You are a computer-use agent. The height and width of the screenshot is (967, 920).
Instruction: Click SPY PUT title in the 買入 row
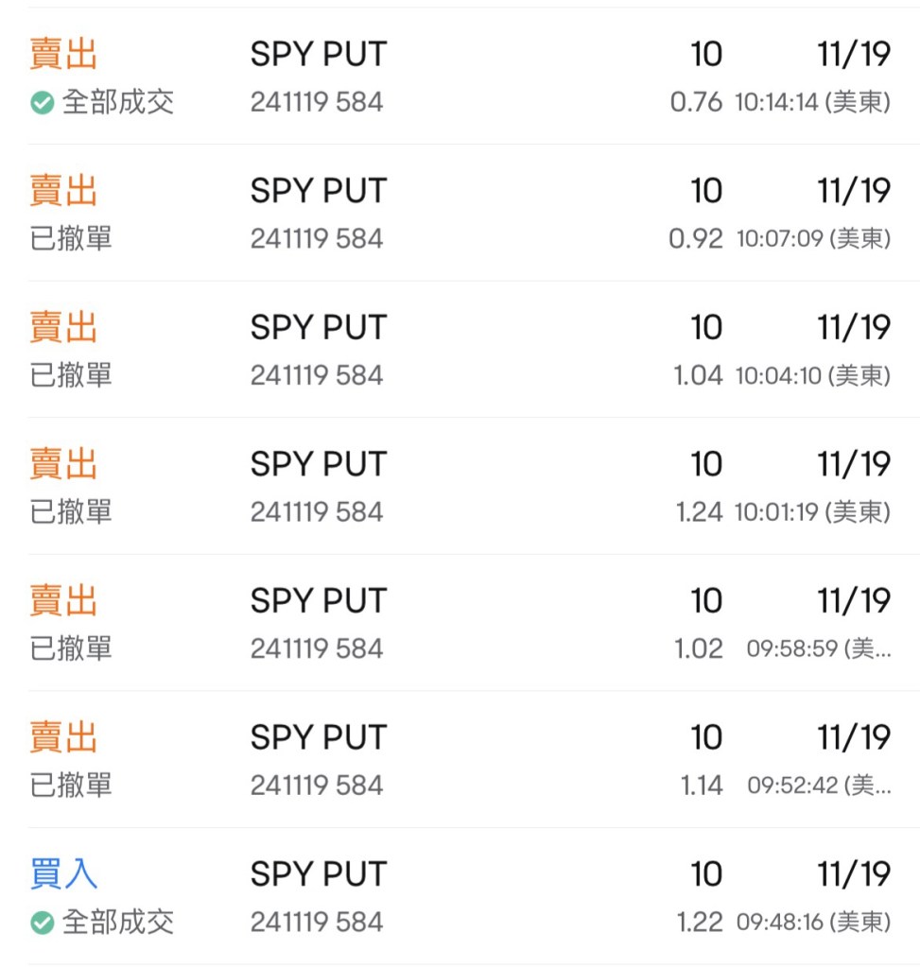(x=318, y=874)
